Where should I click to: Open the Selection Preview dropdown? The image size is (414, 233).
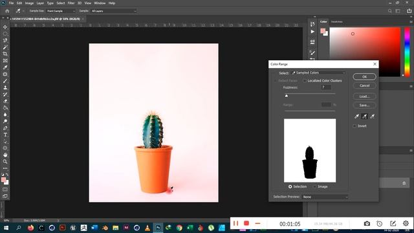(325, 197)
